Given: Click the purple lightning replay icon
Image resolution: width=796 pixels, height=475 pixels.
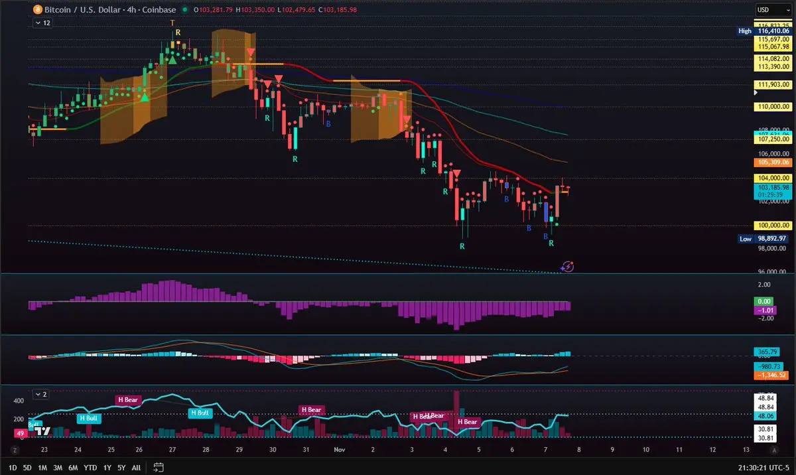Looking at the screenshot, I should [568, 267].
